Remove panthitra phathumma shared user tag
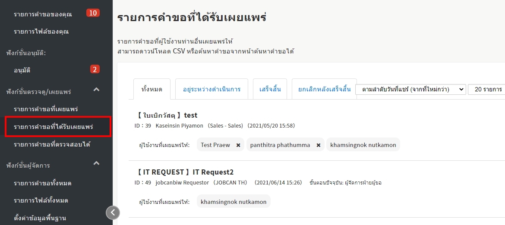Screen dimensions: 505x225 tap(318, 145)
